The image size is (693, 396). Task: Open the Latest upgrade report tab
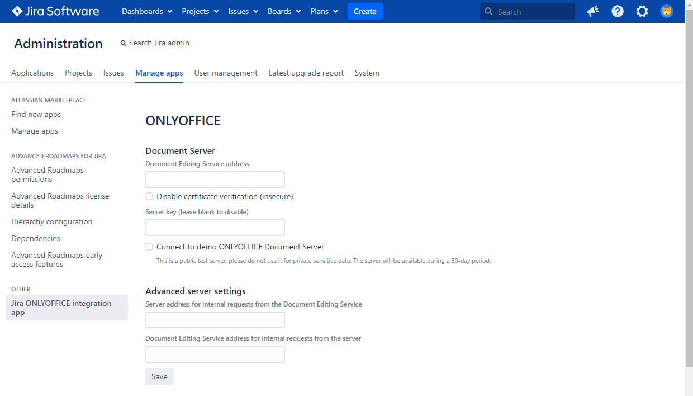coord(306,73)
